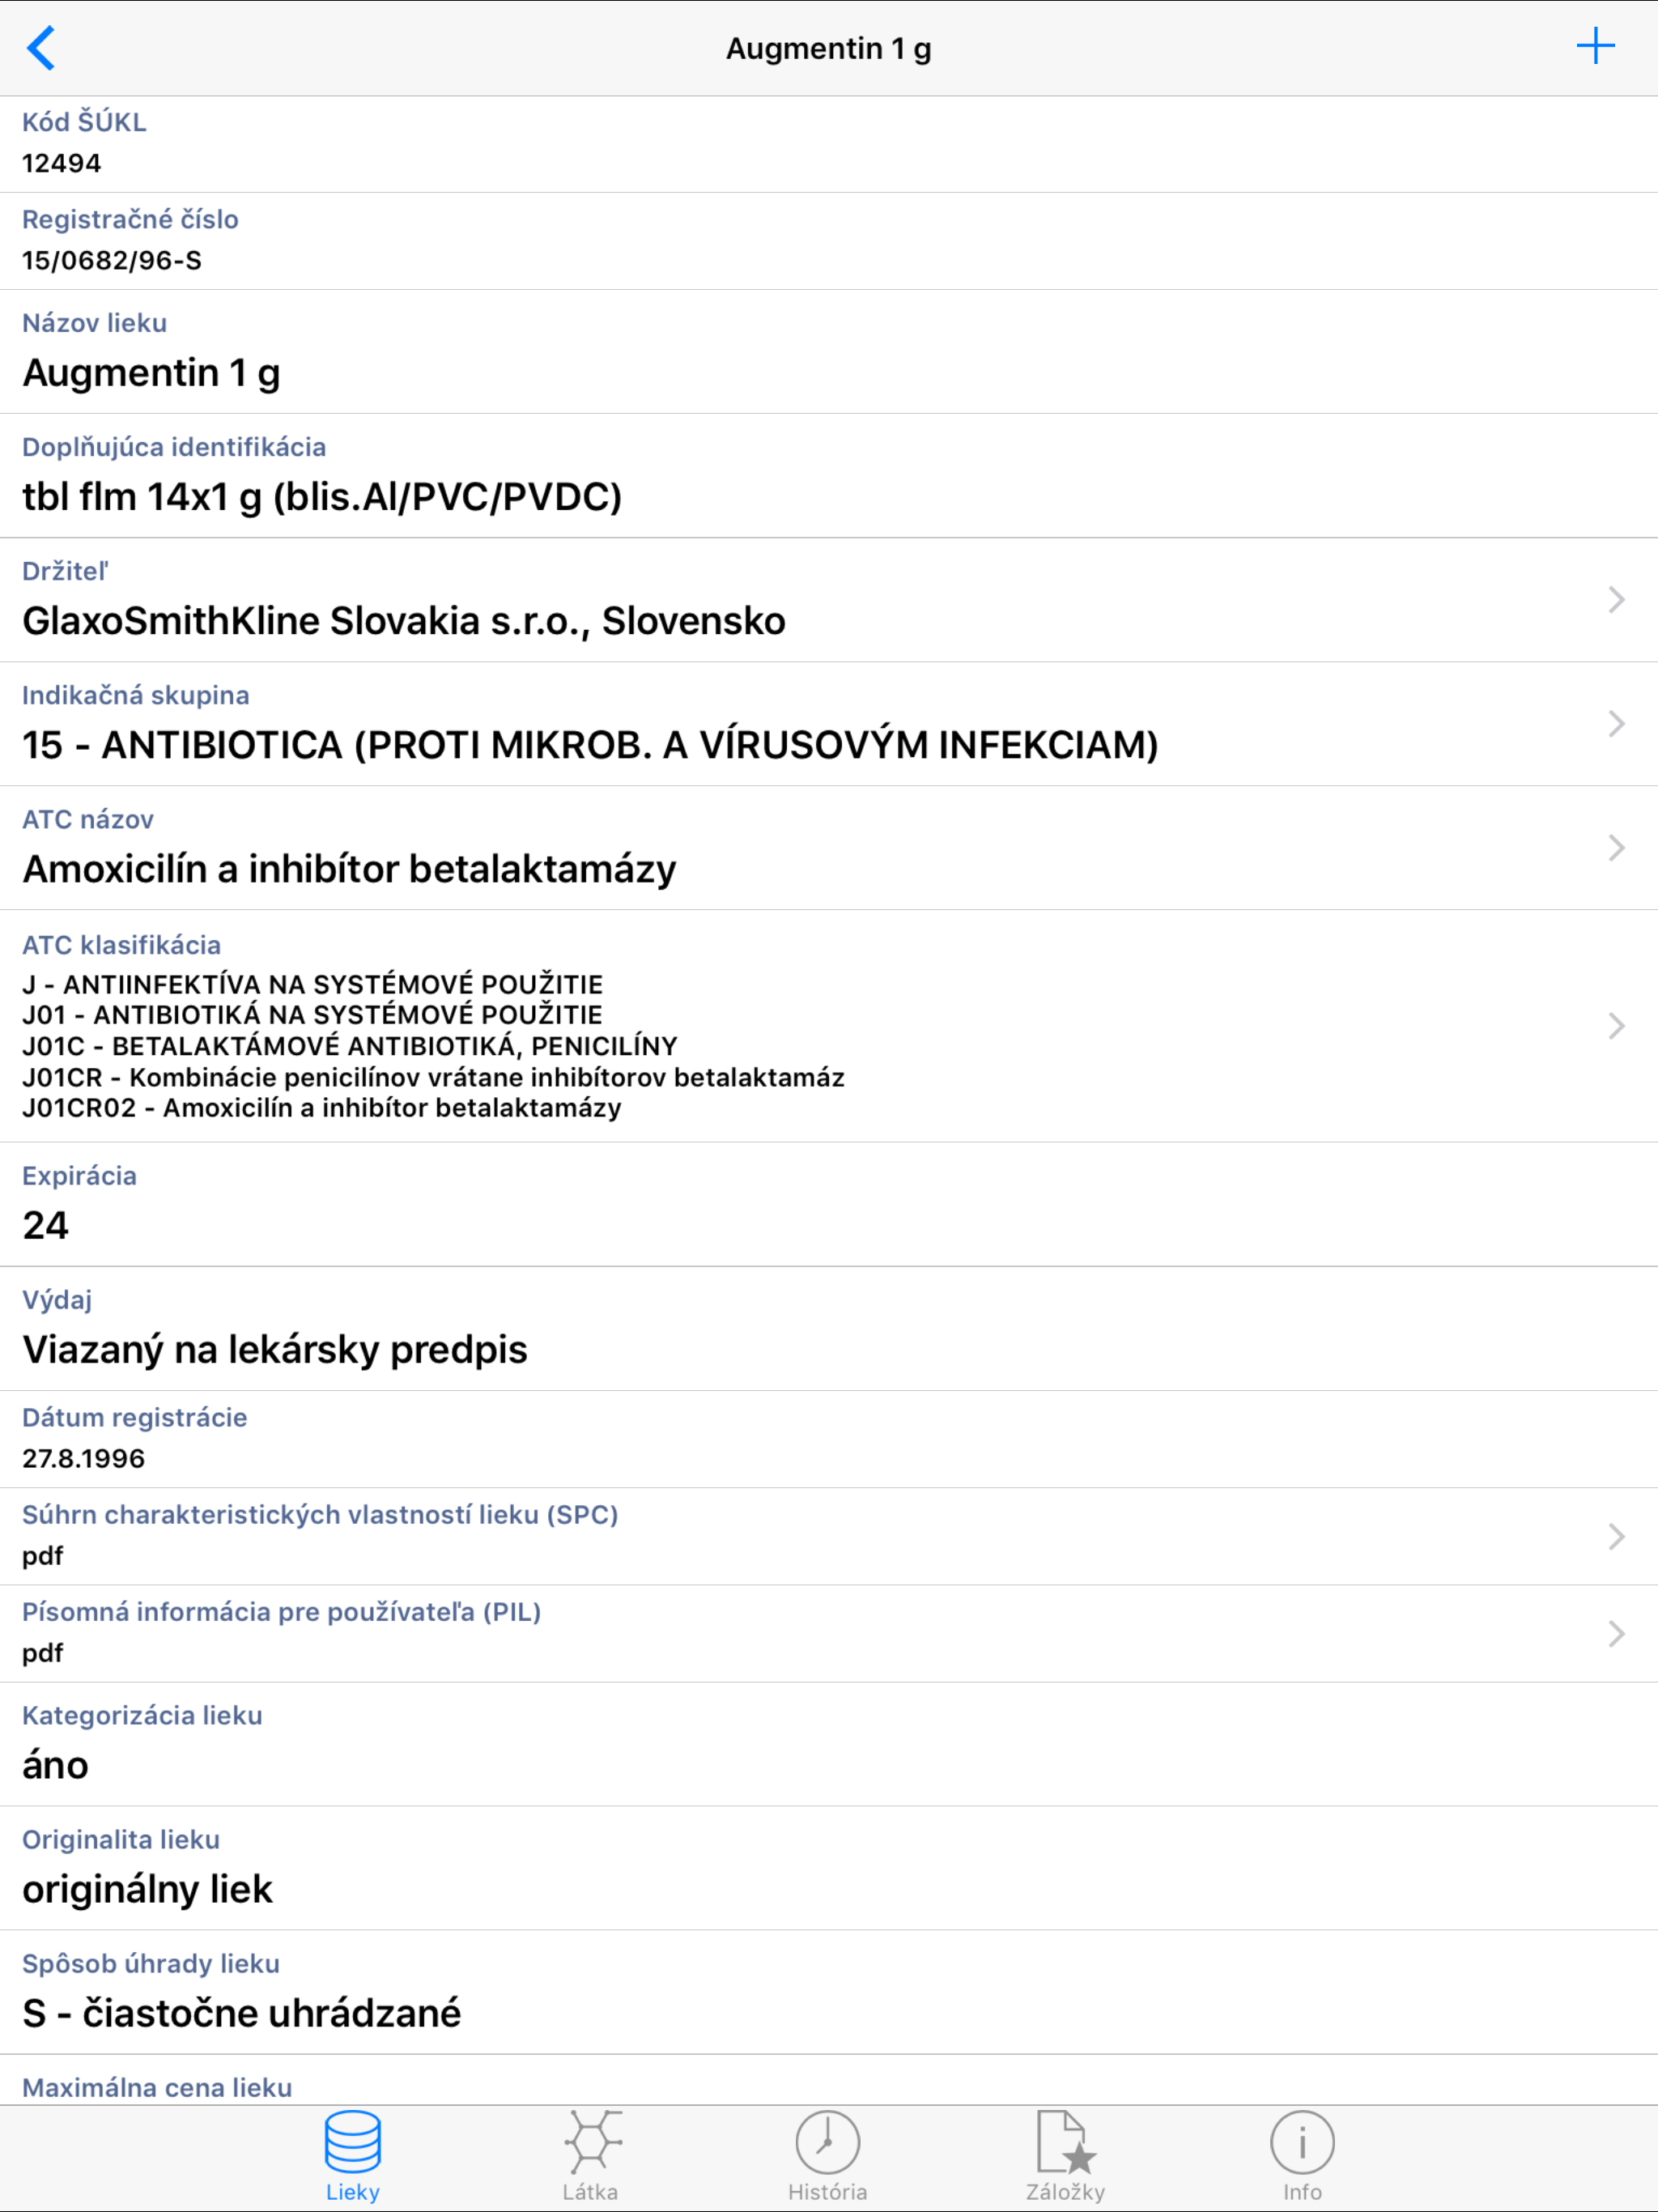Expand the ATC klasifikácia list
This screenshot has height=2212, width=1658.
point(829,1025)
